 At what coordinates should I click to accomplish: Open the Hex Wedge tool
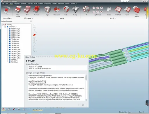point(136,11)
